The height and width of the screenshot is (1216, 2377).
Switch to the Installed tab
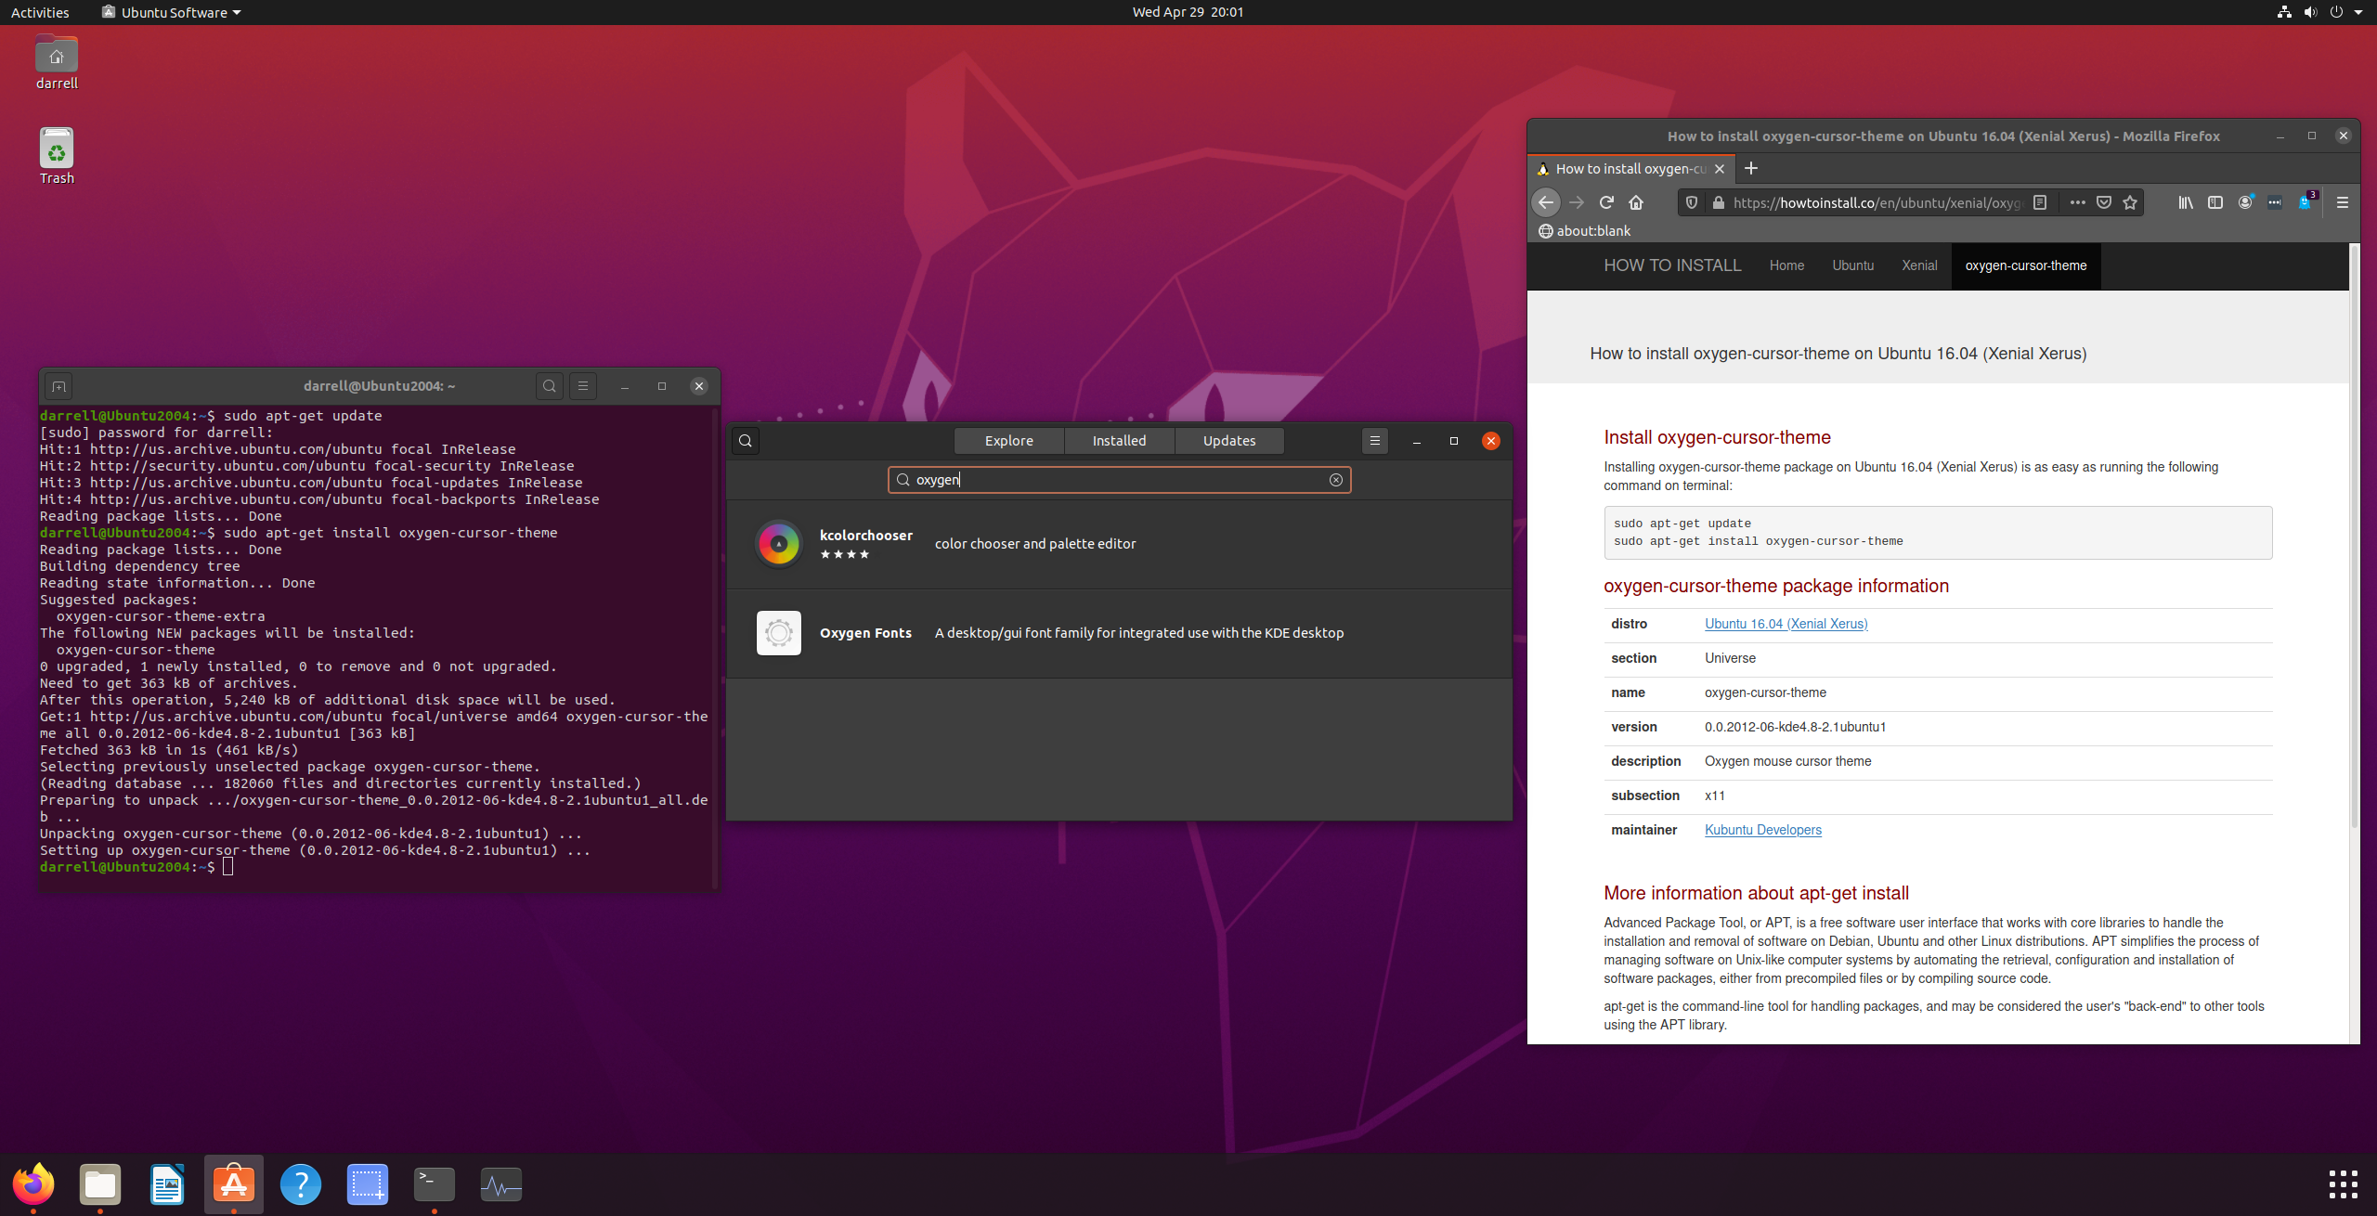coord(1119,441)
